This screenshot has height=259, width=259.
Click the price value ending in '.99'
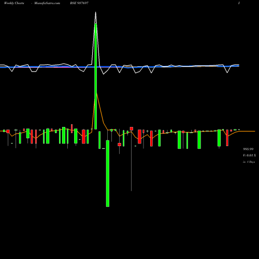click(x=248, y=149)
